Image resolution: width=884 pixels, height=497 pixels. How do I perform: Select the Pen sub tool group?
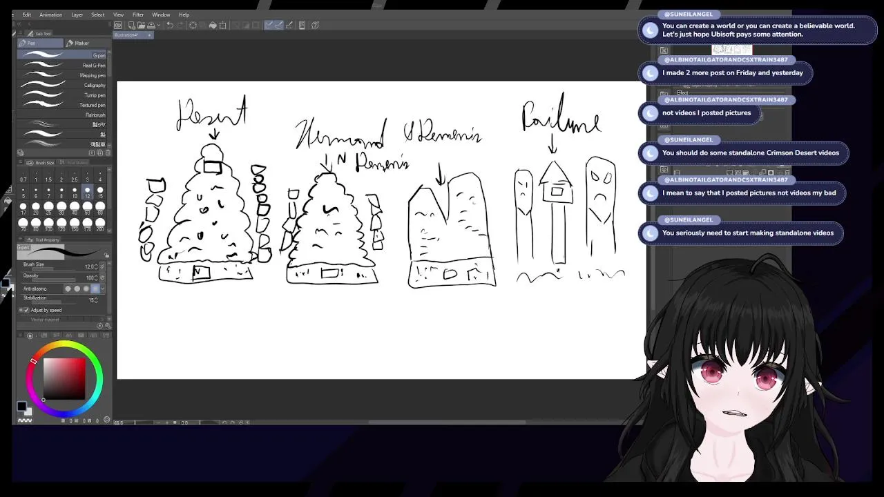[39, 43]
